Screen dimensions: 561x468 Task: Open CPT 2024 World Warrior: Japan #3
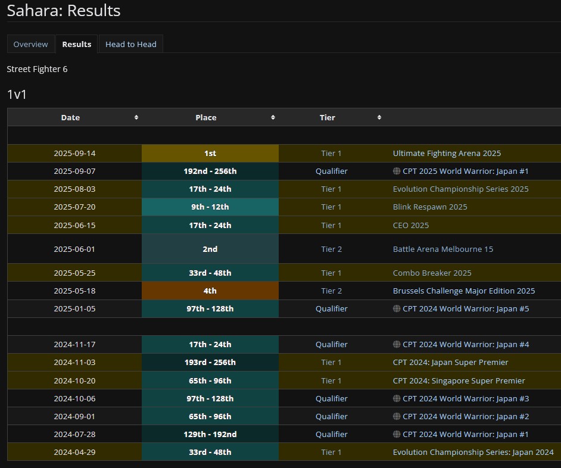(466, 398)
